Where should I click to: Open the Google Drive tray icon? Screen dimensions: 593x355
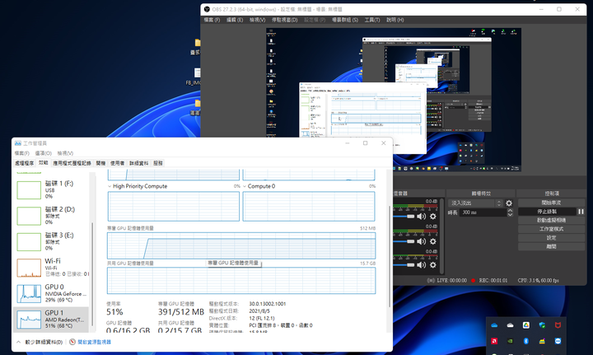coord(525,325)
